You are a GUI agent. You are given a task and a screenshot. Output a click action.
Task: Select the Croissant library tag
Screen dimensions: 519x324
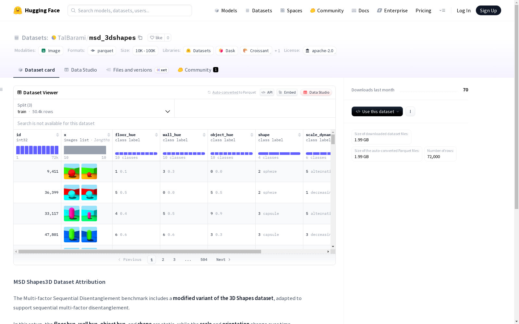point(256,51)
